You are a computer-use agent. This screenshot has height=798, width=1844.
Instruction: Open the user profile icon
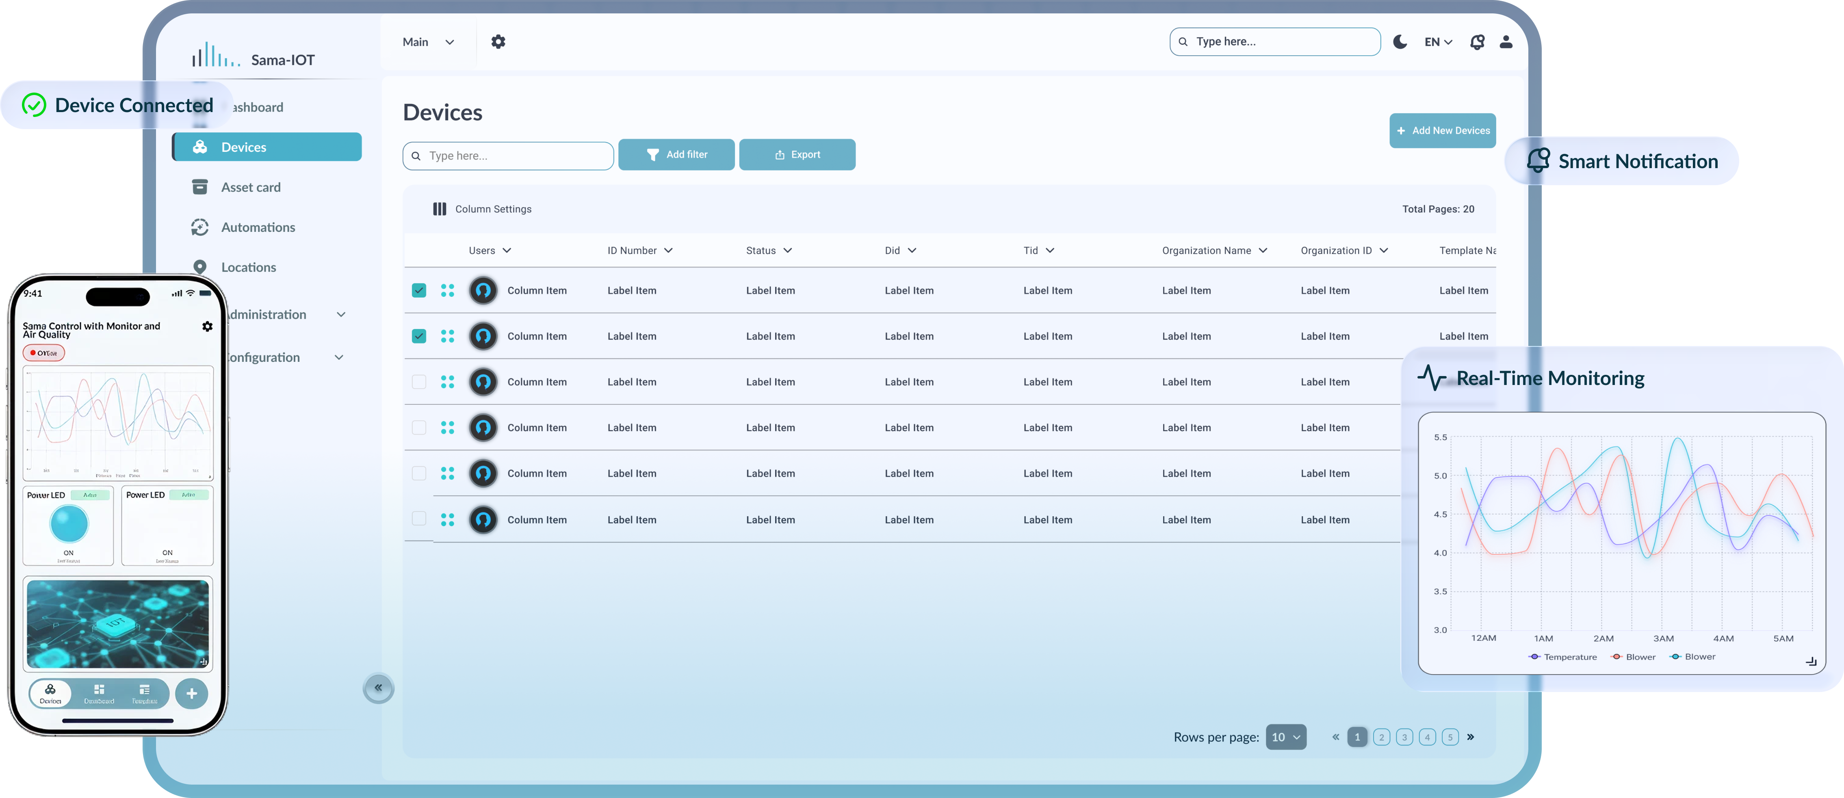[x=1506, y=41]
